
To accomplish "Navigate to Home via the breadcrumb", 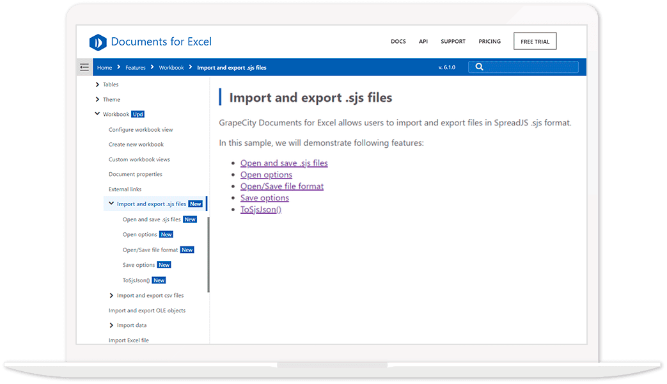I will click(x=104, y=67).
